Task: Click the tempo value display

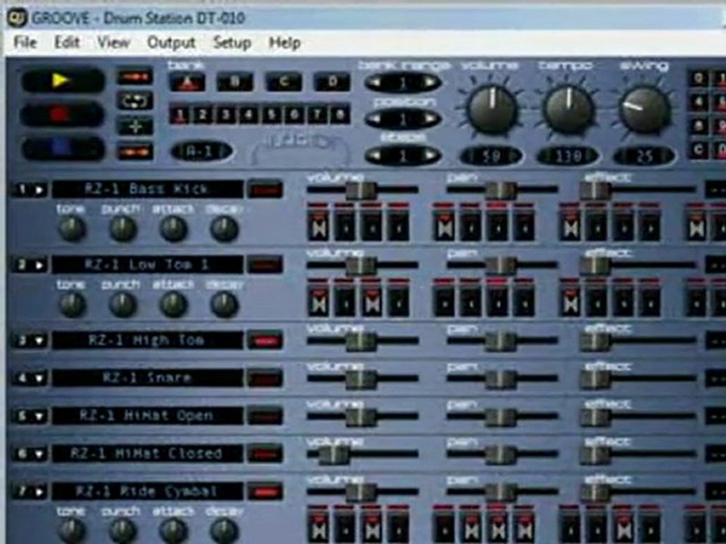Action: pos(568,156)
